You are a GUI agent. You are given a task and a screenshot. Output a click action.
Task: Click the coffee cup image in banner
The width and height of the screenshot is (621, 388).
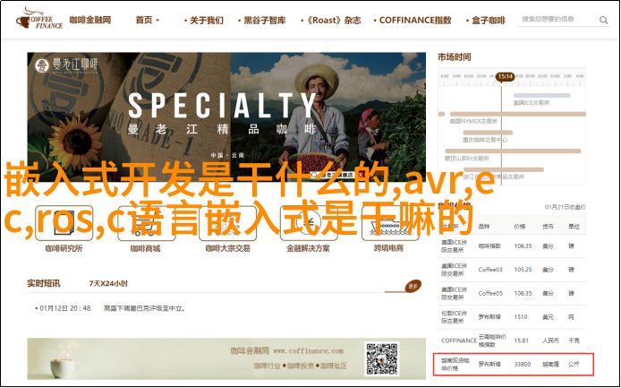64,367
